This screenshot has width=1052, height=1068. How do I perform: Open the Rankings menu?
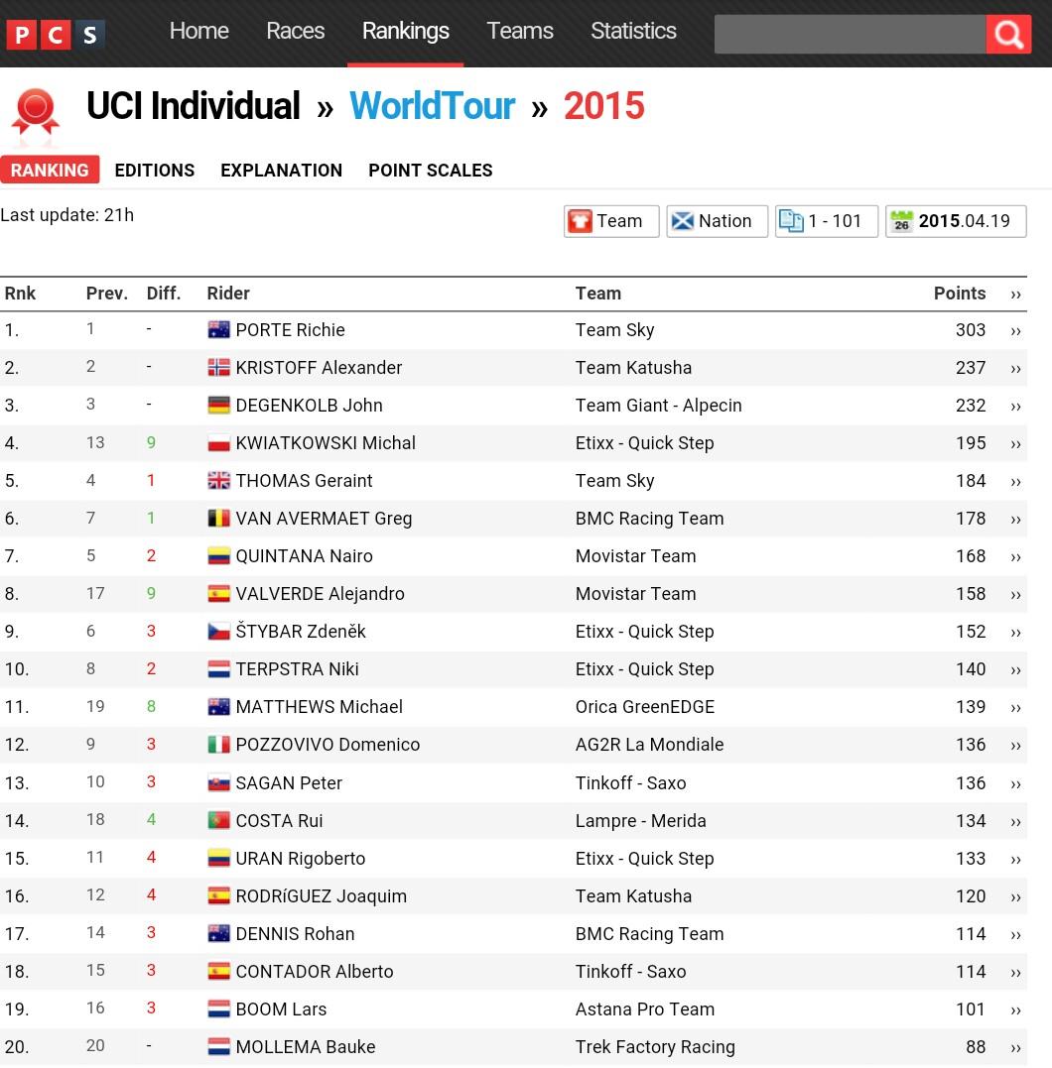click(406, 32)
